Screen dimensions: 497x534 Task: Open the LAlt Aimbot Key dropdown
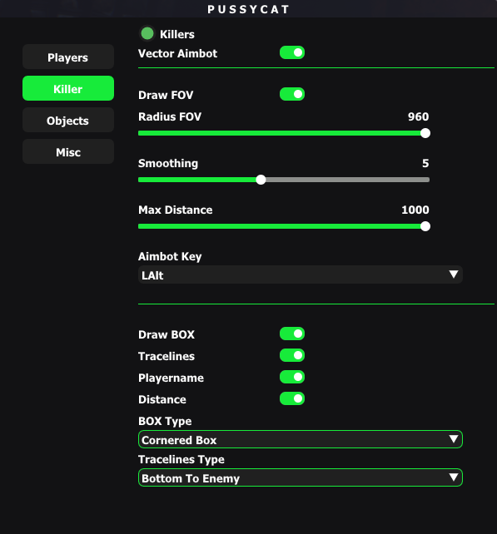tap(301, 274)
